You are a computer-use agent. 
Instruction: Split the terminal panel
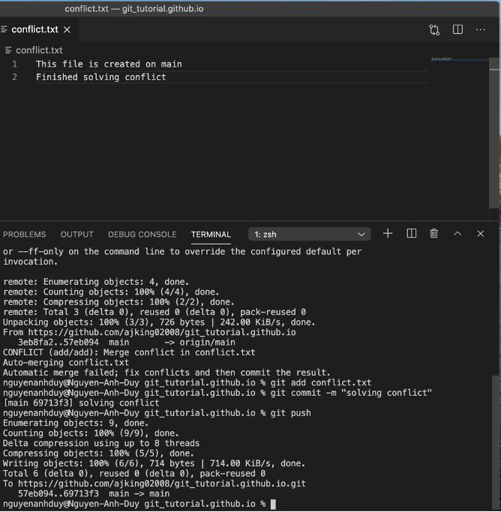411,234
